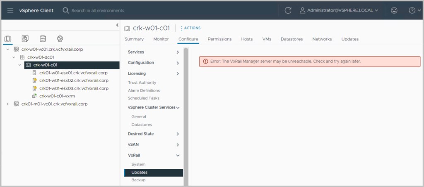Screen dimensions: 424x187
Task: Open the smiley feedback icon
Action: coord(394,10)
